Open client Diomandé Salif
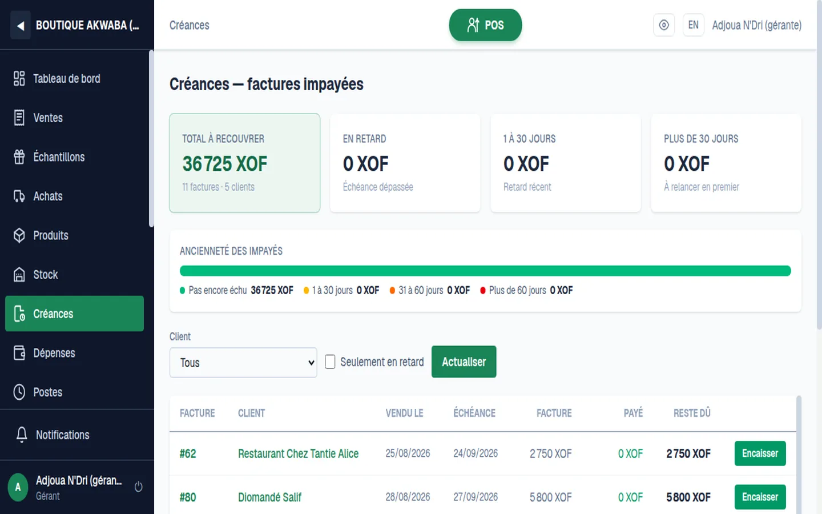 269,497
